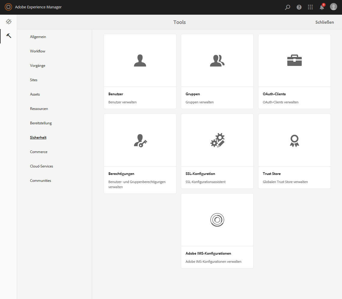Select Ressourcen in the tools menu
This screenshot has width=342, height=299.
[39, 108]
